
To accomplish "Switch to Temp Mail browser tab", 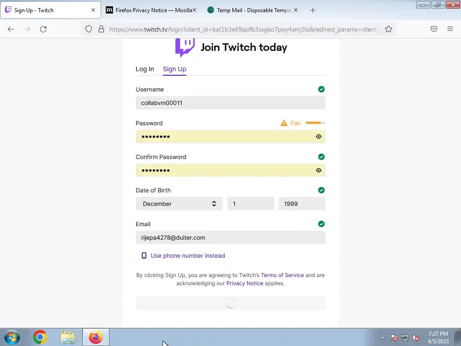I will [x=253, y=10].
